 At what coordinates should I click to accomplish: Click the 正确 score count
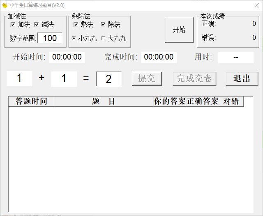tap(254, 24)
